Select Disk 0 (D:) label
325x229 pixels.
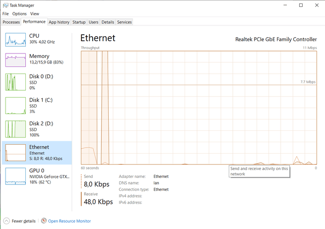point(41,76)
